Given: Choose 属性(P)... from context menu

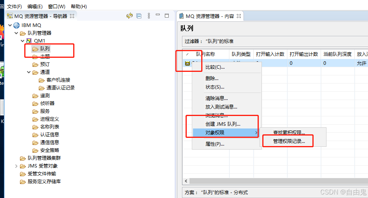Looking at the screenshot, I should pos(227,144).
